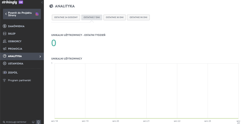Viewport: 243px width, 124px height.
Task: Click the VIP badge
Action: tap(21, 2)
